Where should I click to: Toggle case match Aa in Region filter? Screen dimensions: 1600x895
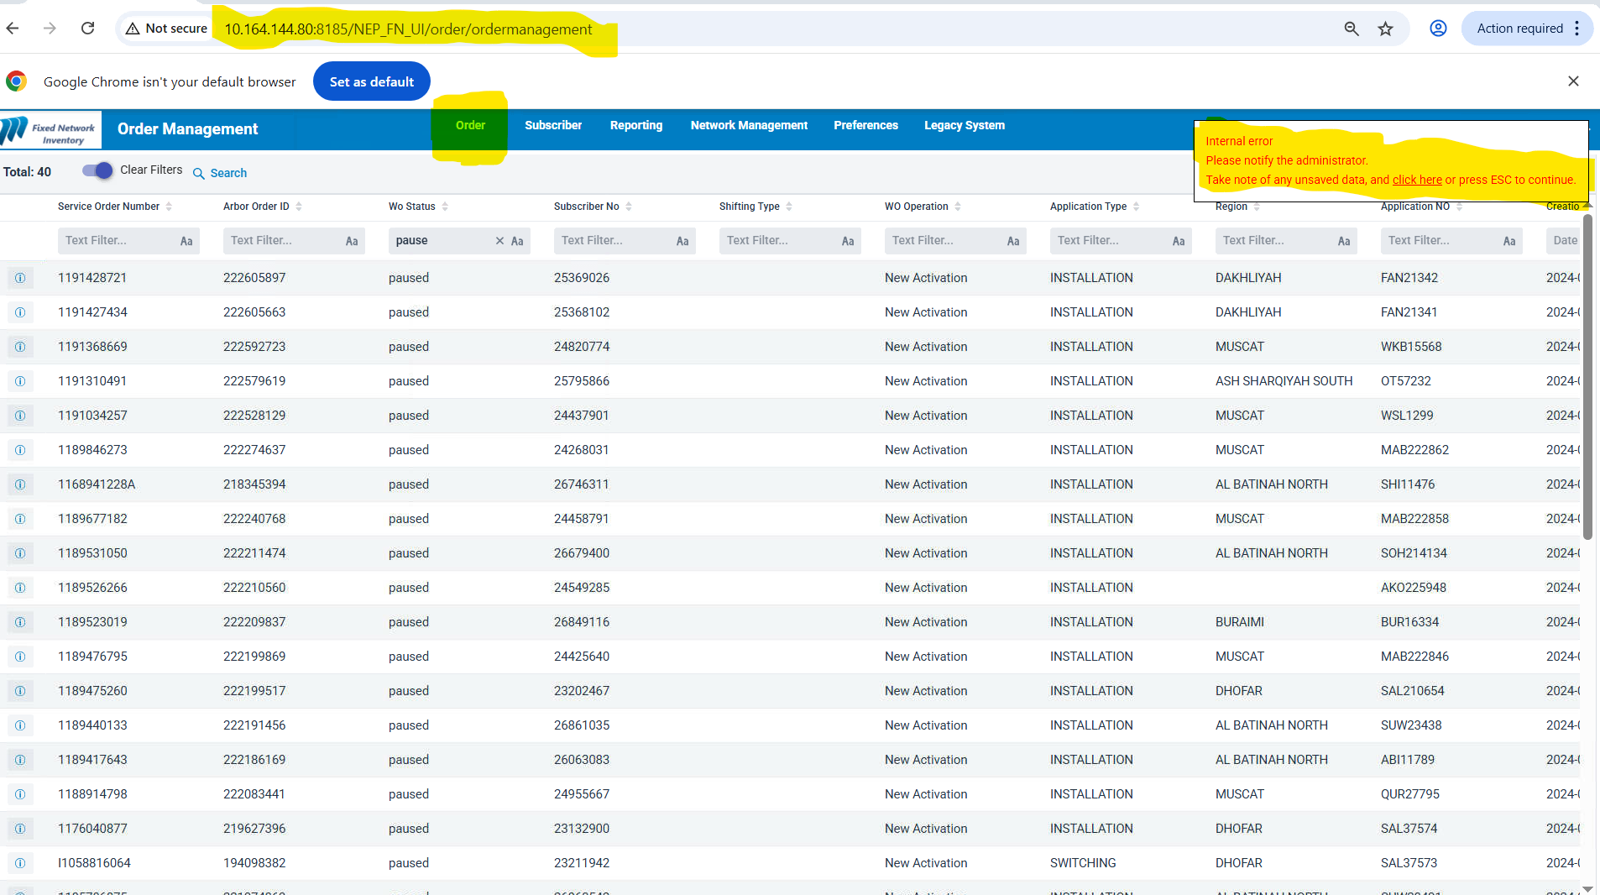pyautogui.click(x=1344, y=242)
